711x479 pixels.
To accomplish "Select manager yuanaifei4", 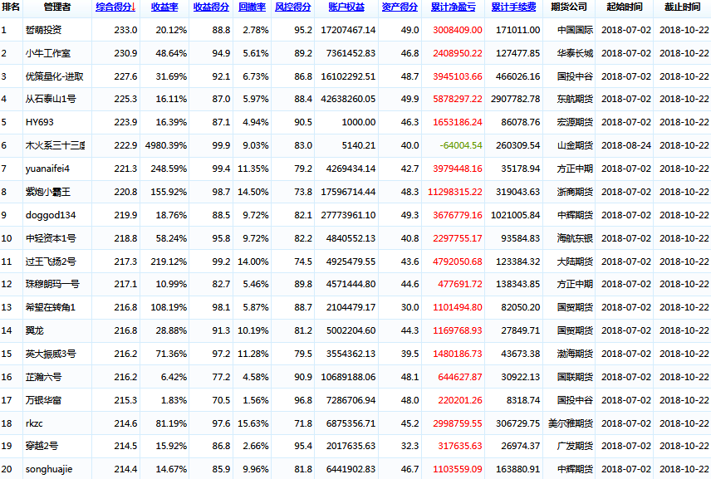I will pyautogui.click(x=47, y=169).
